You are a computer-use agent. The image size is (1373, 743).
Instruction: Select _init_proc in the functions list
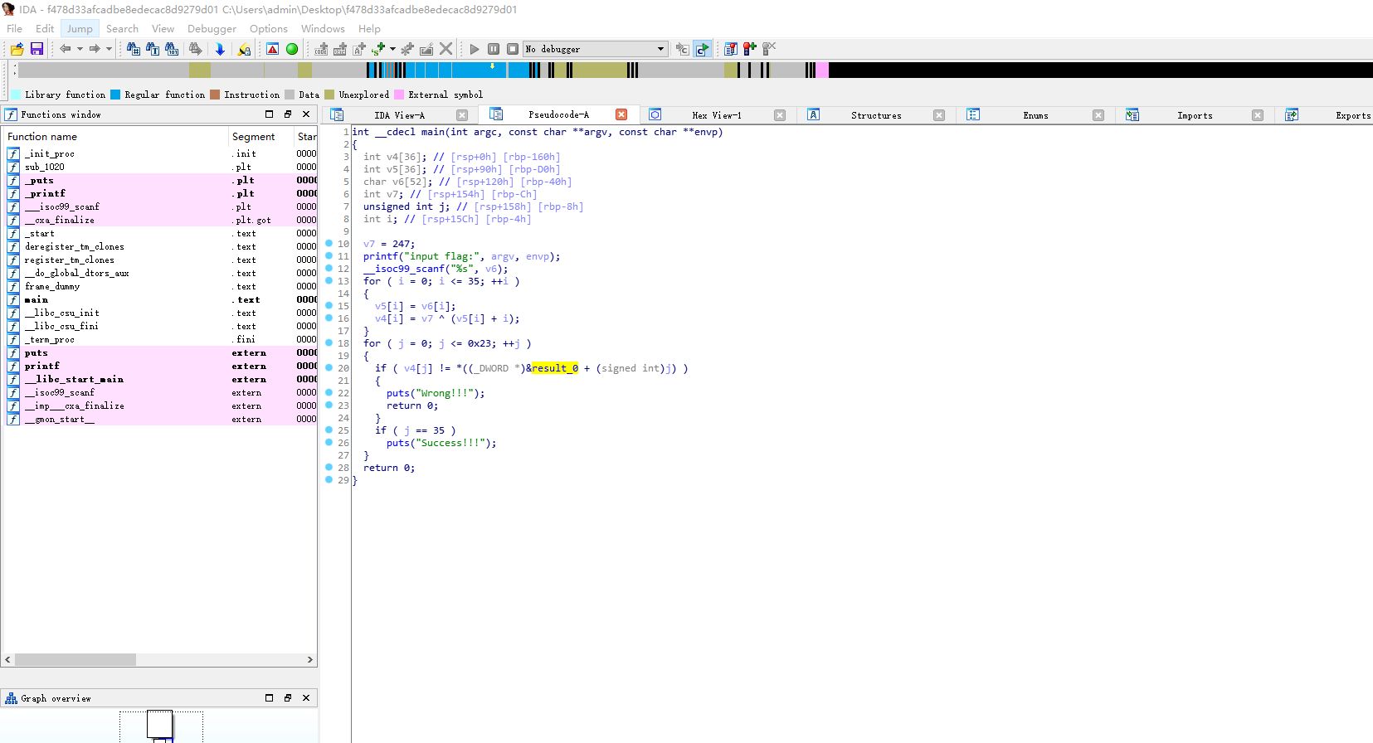(161, 153)
